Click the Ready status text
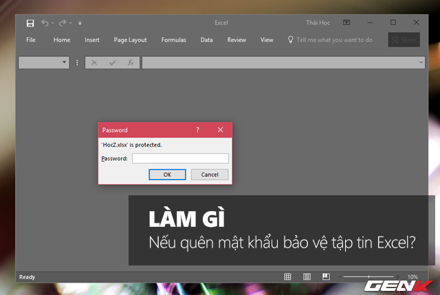This screenshot has width=440, height=295. pyautogui.click(x=27, y=277)
